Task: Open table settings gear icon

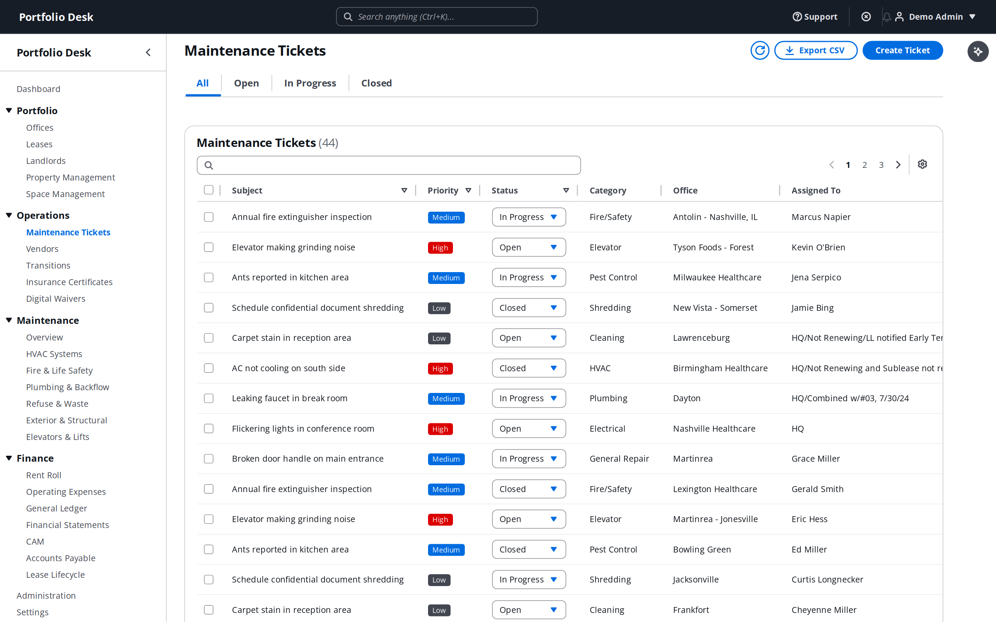Action: click(922, 164)
